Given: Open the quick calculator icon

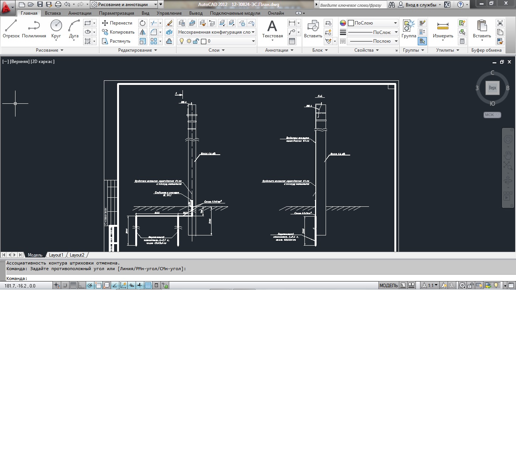Looking at the screenshot, I should click(x=462, y=41).
